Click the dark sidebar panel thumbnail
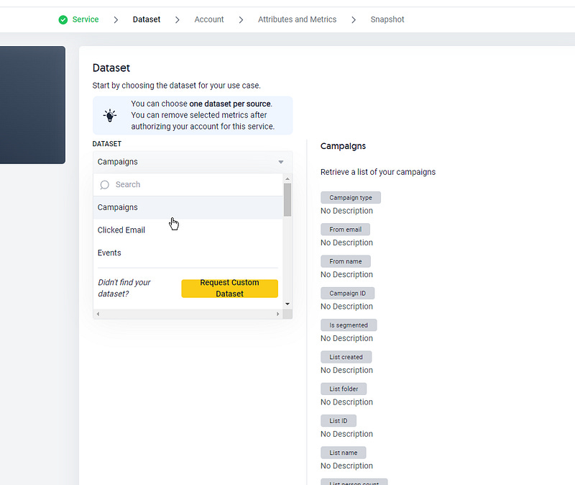This screenshot has width=575, height=485. click(32, 105)
